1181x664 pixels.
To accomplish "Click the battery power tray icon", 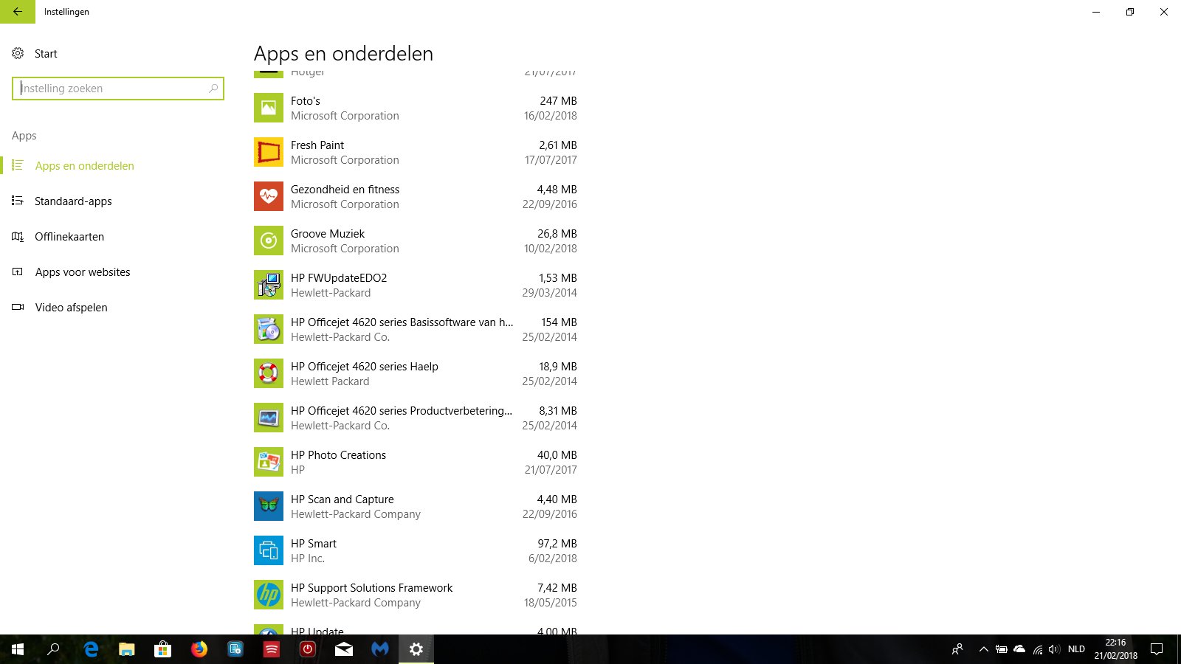I will coord(1002,649).
